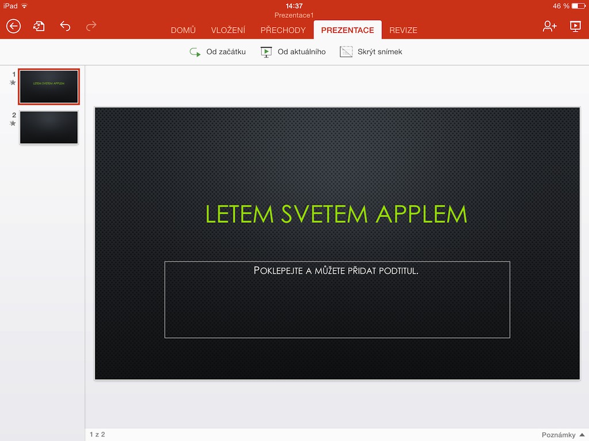
Task: Click the green Od začátku arrow icon
Action: [195, 52]
